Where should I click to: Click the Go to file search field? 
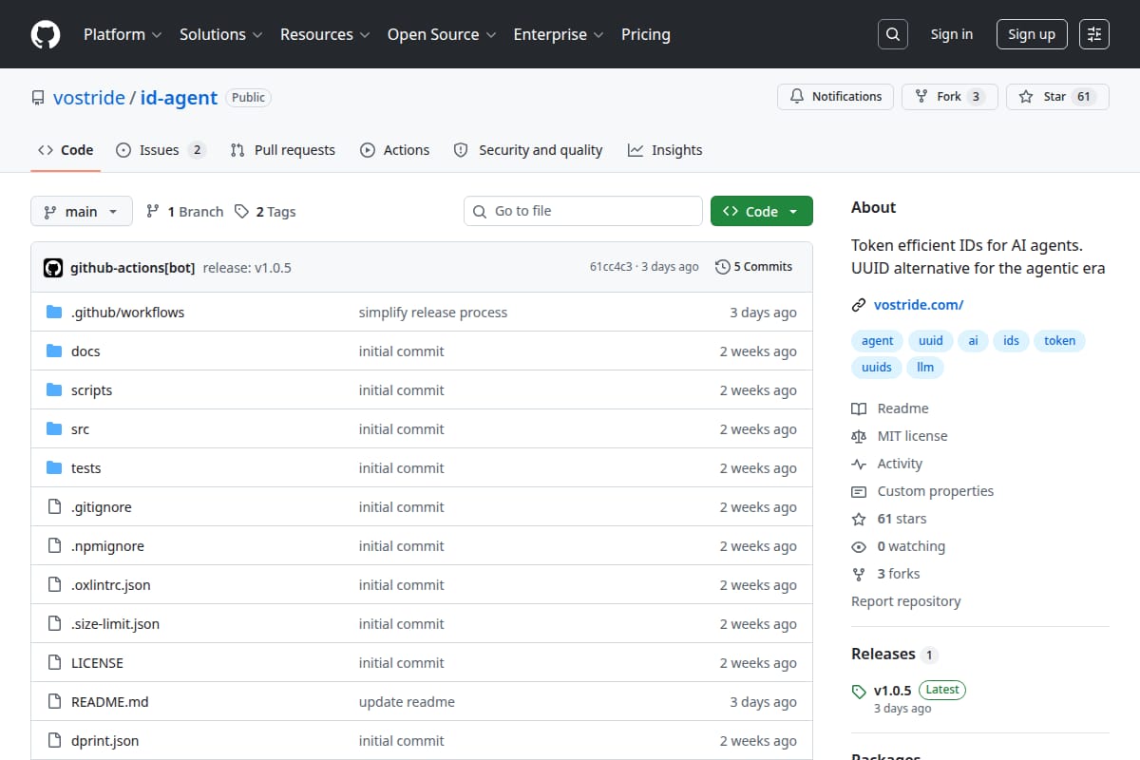pos(583,211)
